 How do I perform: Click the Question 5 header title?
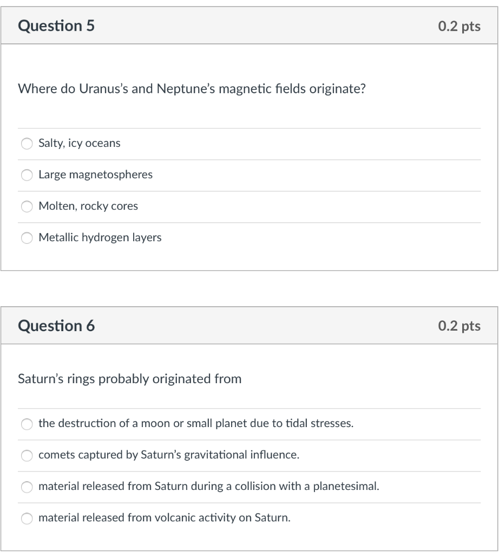[56, 26]
